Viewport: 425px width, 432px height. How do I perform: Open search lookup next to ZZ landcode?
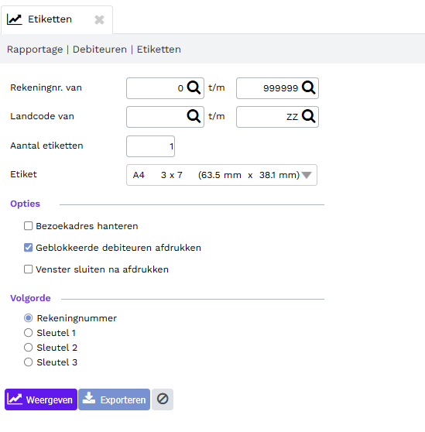pos(308,116)
